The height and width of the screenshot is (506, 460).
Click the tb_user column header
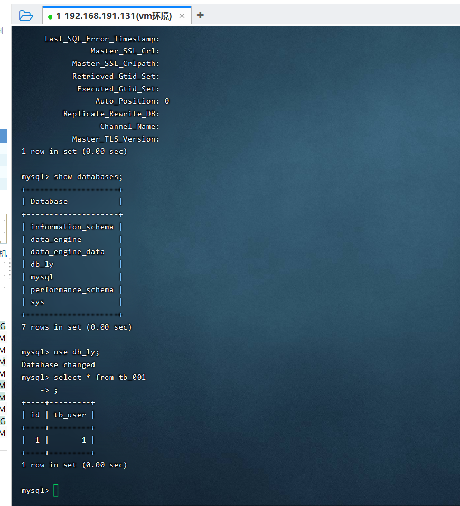(71, 415)
